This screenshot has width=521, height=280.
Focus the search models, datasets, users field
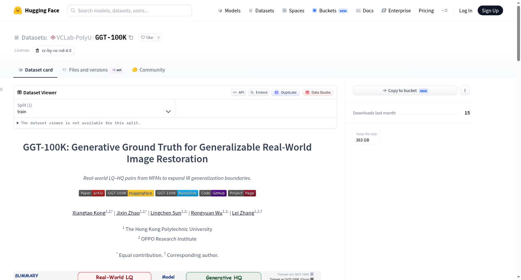click(130, 10)
